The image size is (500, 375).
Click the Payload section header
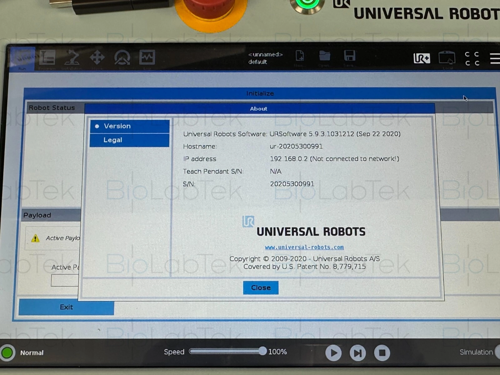click(37, 215)
